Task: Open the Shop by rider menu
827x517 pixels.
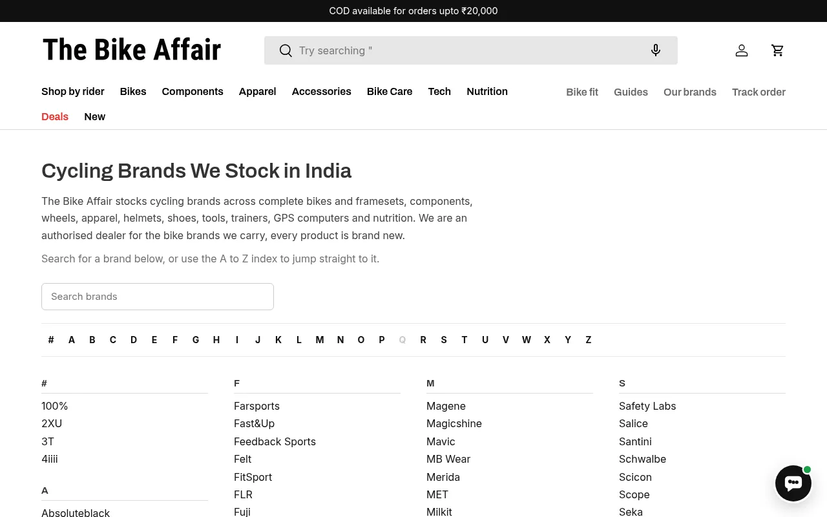Action: [73, 92]
